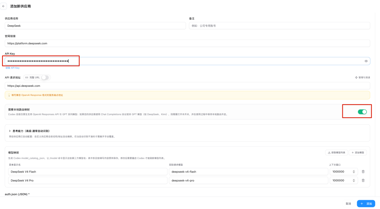This screenshot has height=209, width=380.
Task: Focus the 供应商名称 field containing DeepSeek
Action: coord(95,26)
